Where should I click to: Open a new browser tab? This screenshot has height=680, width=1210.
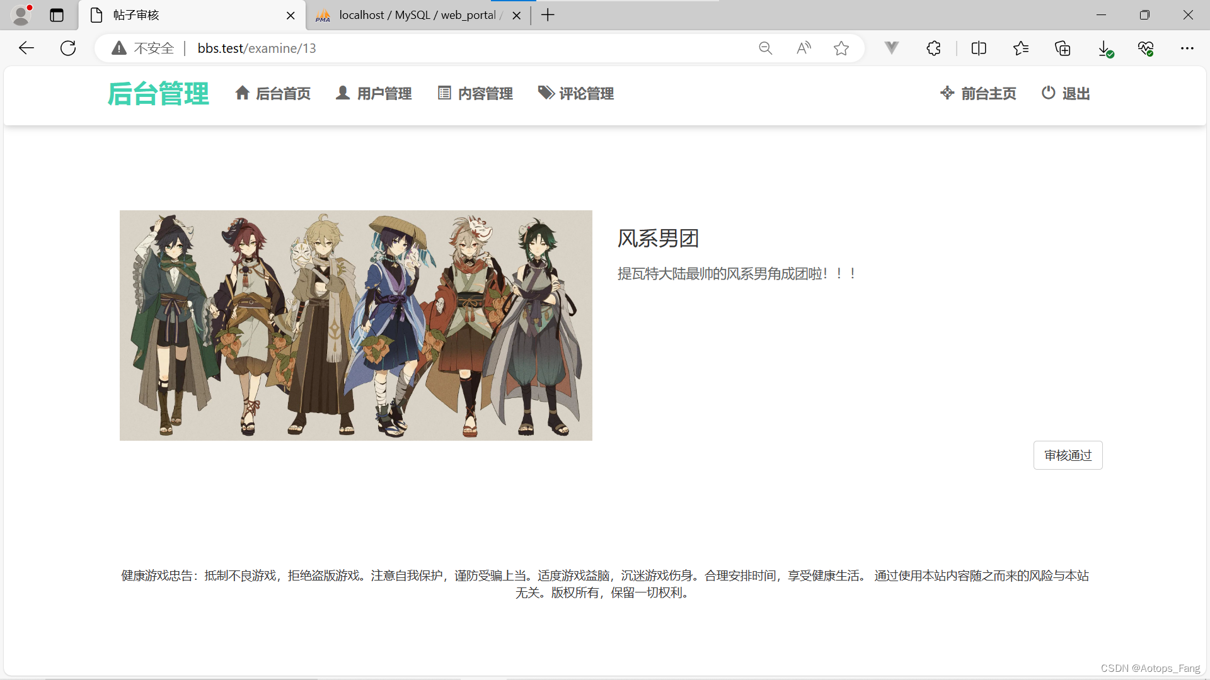point(548,15)
